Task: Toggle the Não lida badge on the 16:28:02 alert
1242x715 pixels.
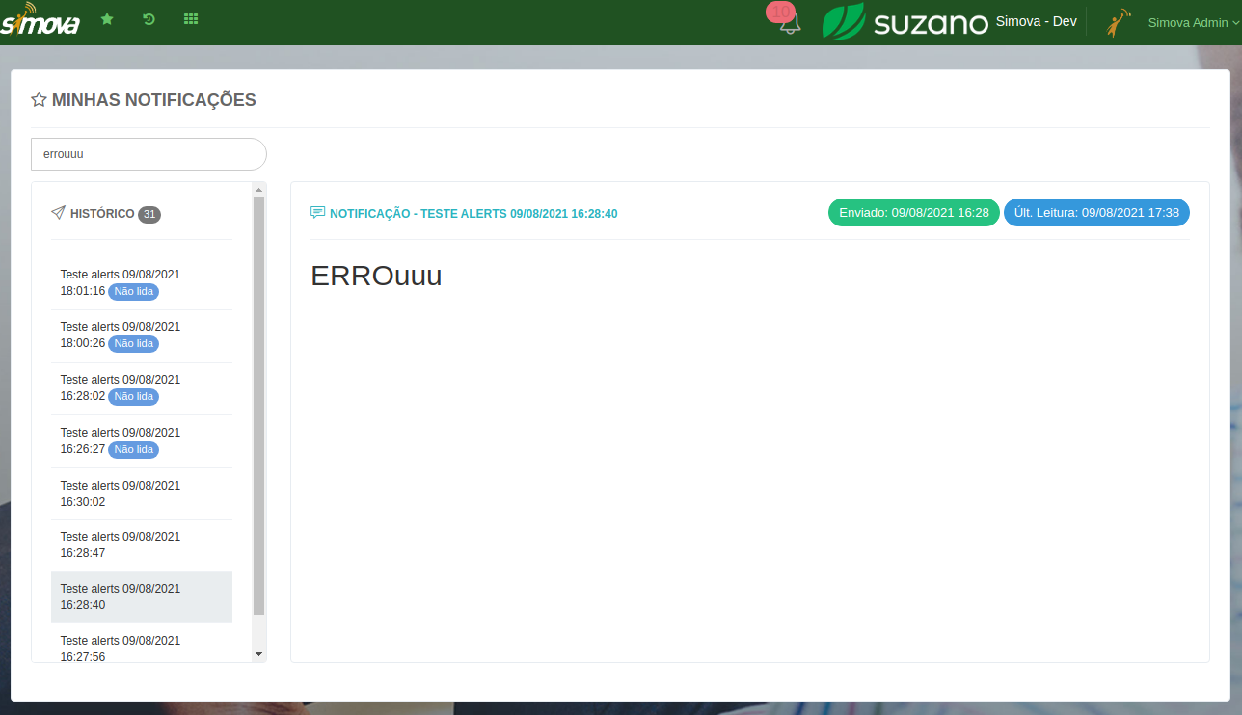Action: coord(133,396)
